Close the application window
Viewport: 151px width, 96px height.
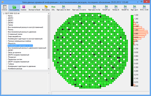coord(147,2)
